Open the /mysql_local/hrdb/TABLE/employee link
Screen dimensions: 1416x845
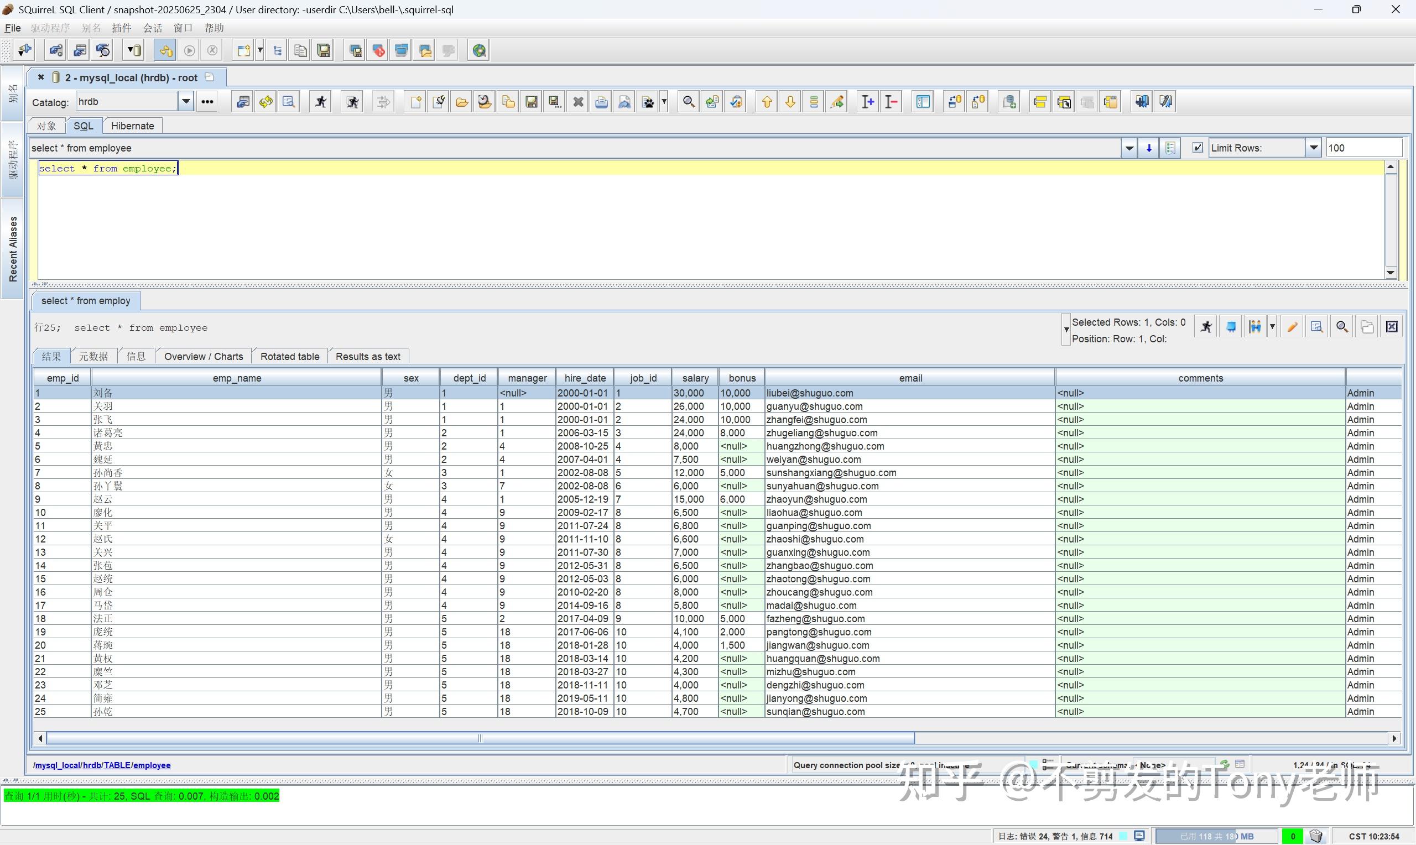[102, 765]
